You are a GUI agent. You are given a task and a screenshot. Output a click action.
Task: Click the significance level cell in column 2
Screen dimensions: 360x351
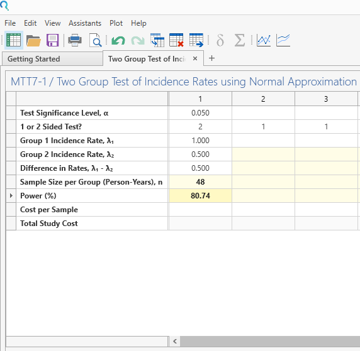263,113
